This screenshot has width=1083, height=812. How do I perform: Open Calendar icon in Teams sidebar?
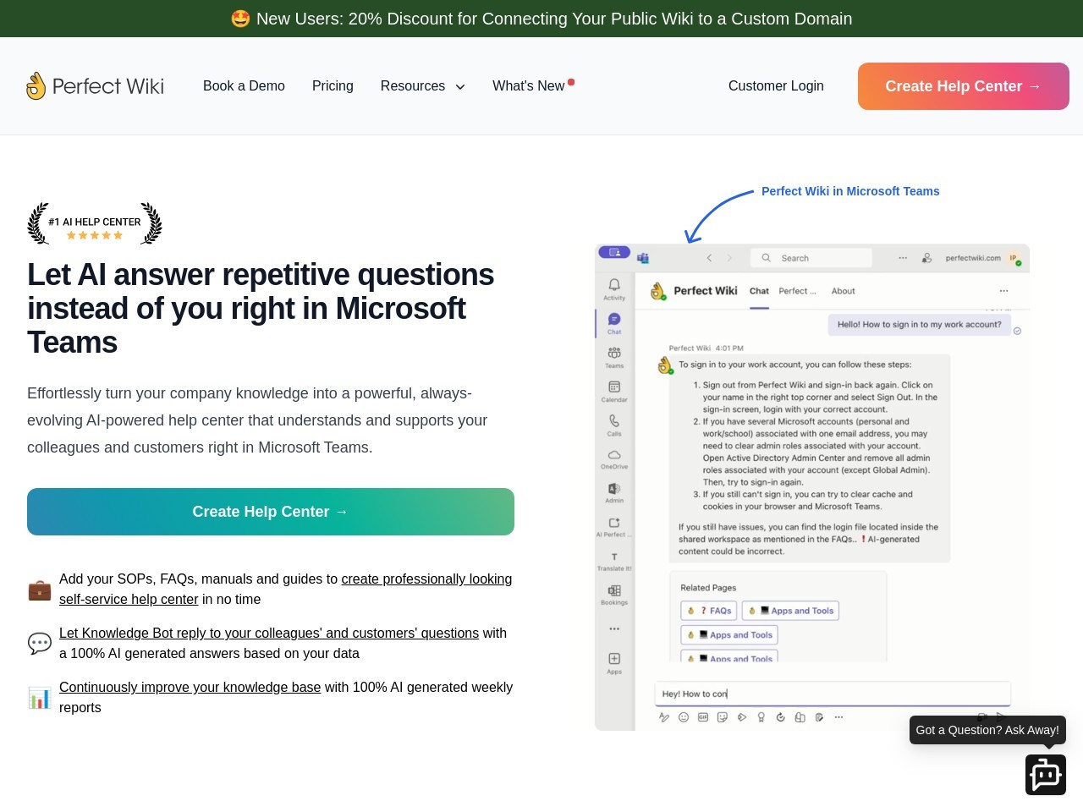(614, 387)
